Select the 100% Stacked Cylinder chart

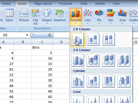(108, 81)
